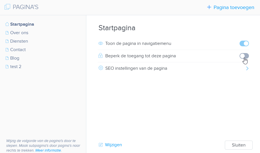The image size is (260, 153).
Task: Click the page icon next to Over ons
Action: 7,33
